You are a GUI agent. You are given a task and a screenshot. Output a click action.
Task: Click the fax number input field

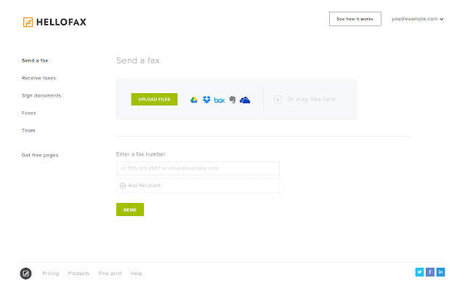click(198, 168)
